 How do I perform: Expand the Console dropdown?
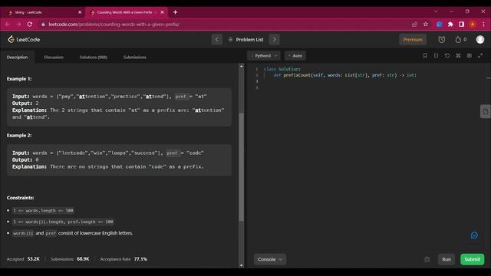coord(270,259)
